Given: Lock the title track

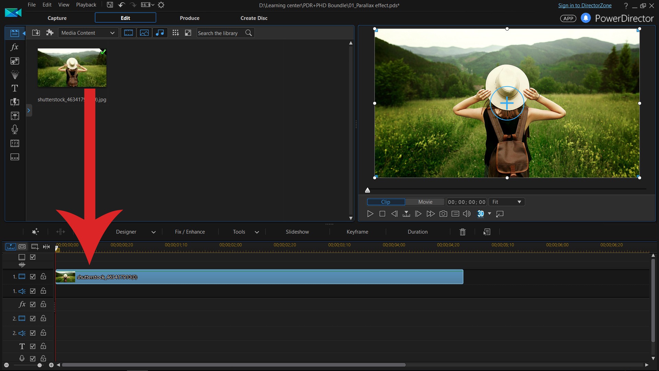Looking at the screenshot, I should pyautogui.click(x=43, y=346).
